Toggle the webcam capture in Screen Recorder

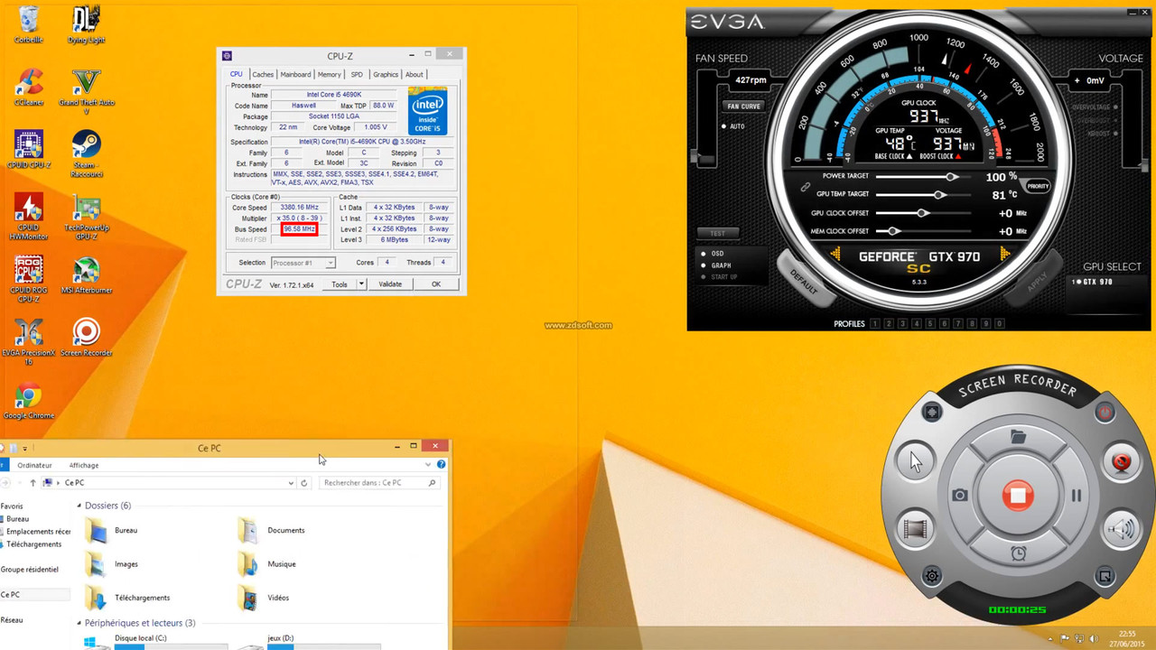1122,462
